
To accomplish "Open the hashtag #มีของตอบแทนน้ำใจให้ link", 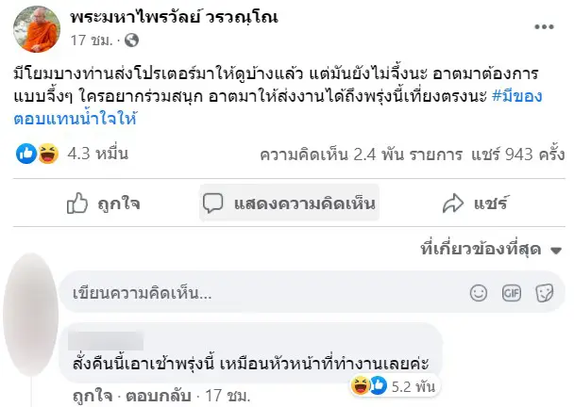I will [x=278, y=107].
